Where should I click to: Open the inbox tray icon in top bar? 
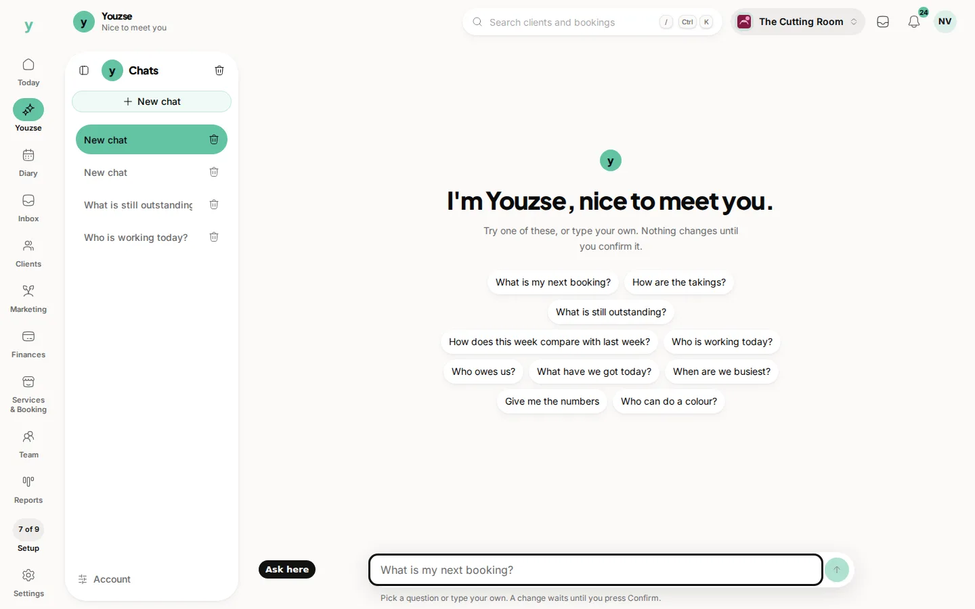click(883, 22)
